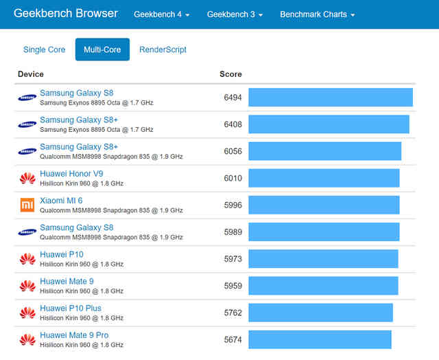This screenshot has height=360, width=439.
Task: Expand the Benchmark Charts dropdown
Action: [x=318, y=14]
